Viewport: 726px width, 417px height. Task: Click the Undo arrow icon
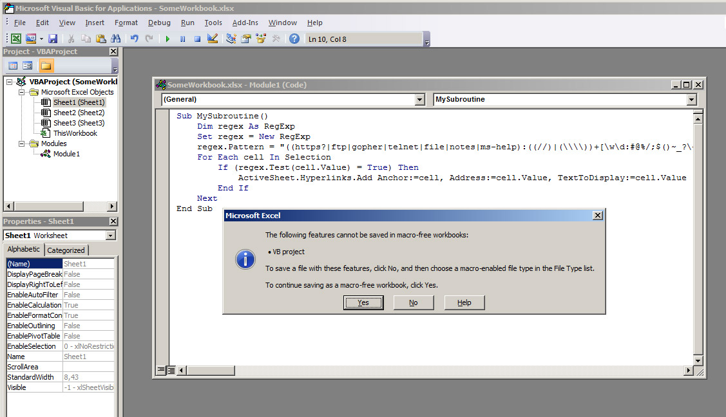click(134, 39)
